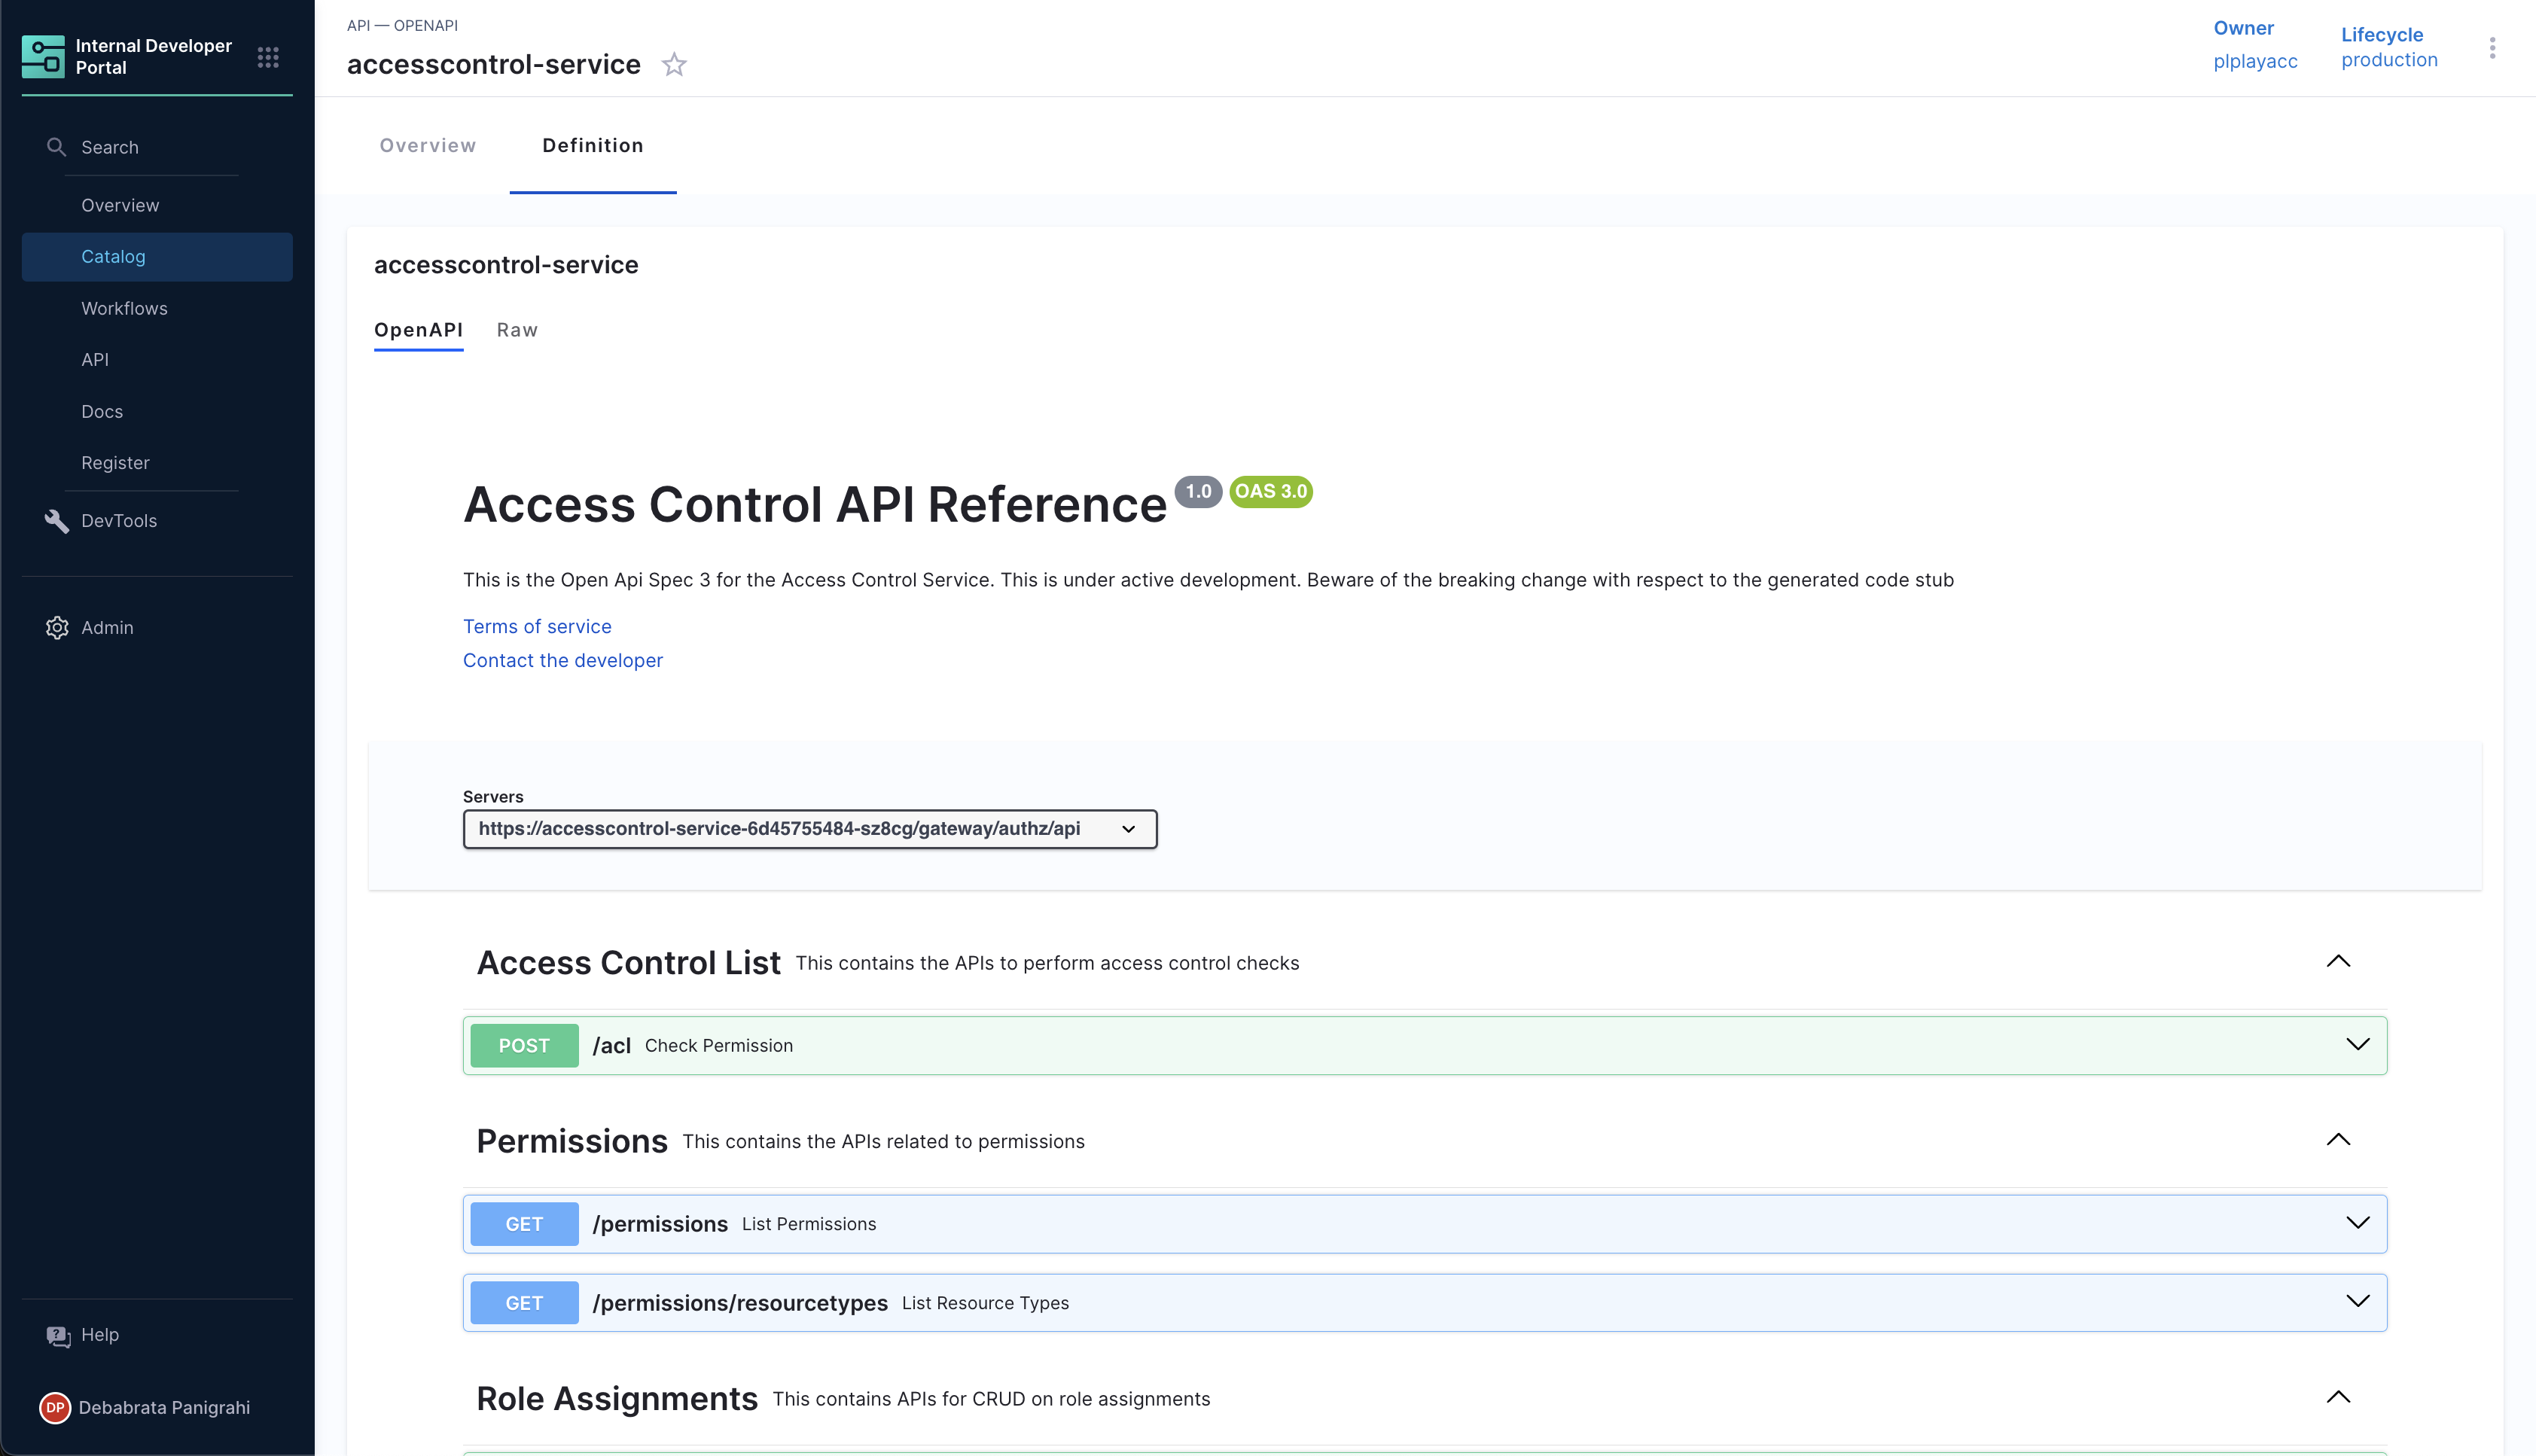The image size is (2536, 1456).
Task: Open Terms of service link
Action: tap(537, 627)
